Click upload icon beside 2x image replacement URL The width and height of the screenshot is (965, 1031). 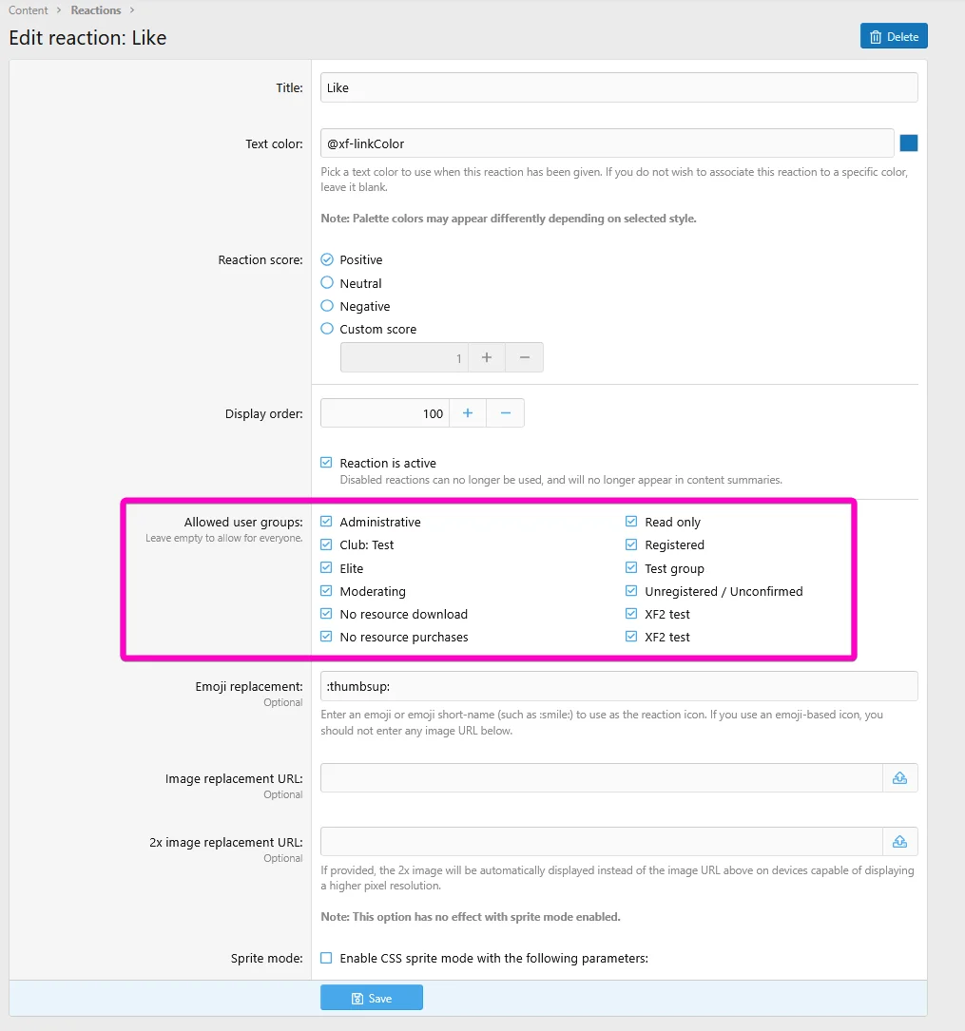[x=899, y=842]
